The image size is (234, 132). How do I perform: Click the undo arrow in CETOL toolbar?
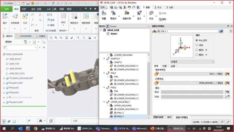(x=129, y=7)
